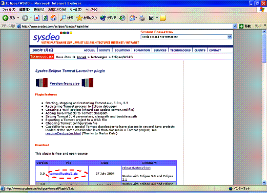This screenshot has width=268, height=193.
Task: Open the Tools menu
Action: [x=75, y=10]
